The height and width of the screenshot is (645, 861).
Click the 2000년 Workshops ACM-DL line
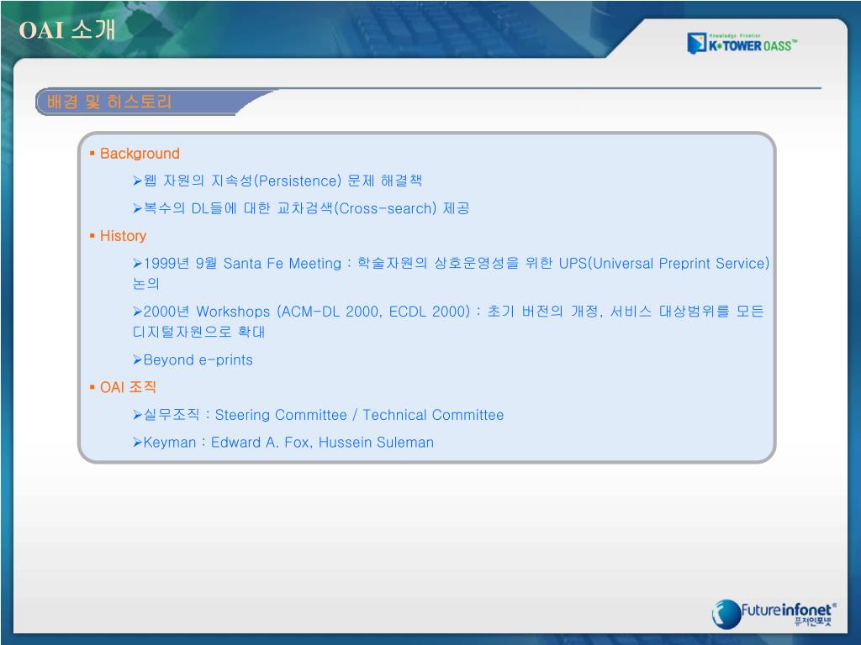coord(448,312)
